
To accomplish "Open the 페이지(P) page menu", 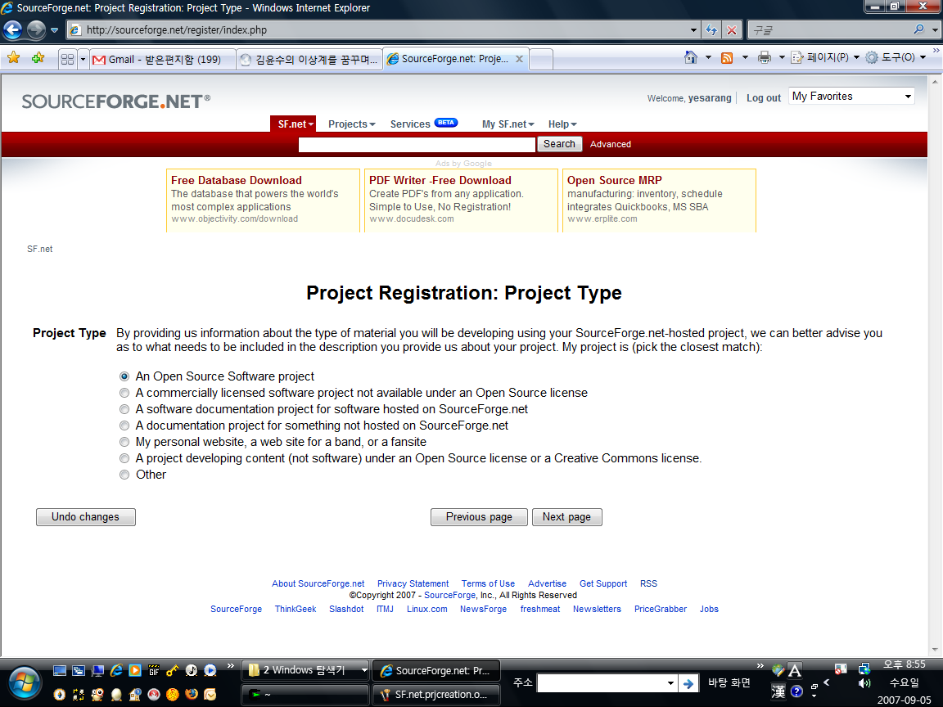I will pos(825,58).
